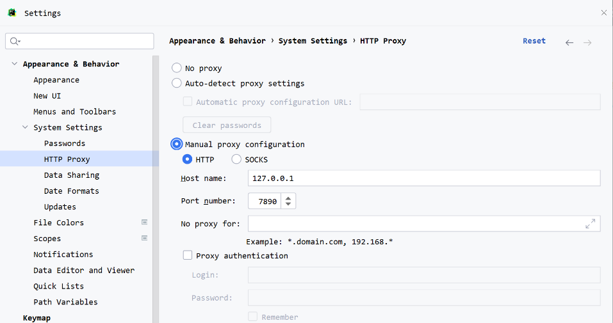613x323 pixels.
Task: Open Menus and Toolbars settings
Action: [x=75, y=111]
